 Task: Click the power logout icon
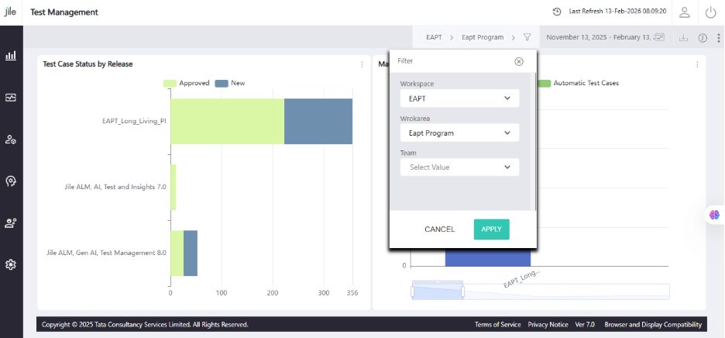[x=710, y=12]
